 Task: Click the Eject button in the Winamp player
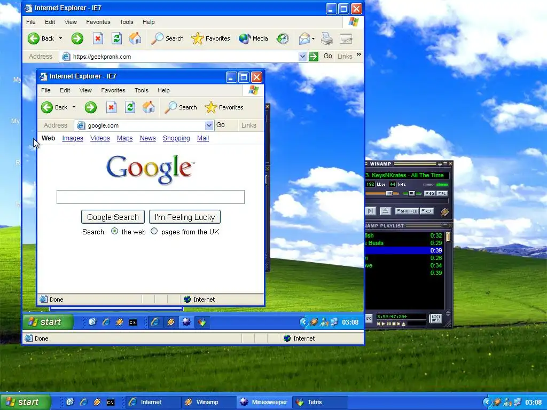point(385,211)
